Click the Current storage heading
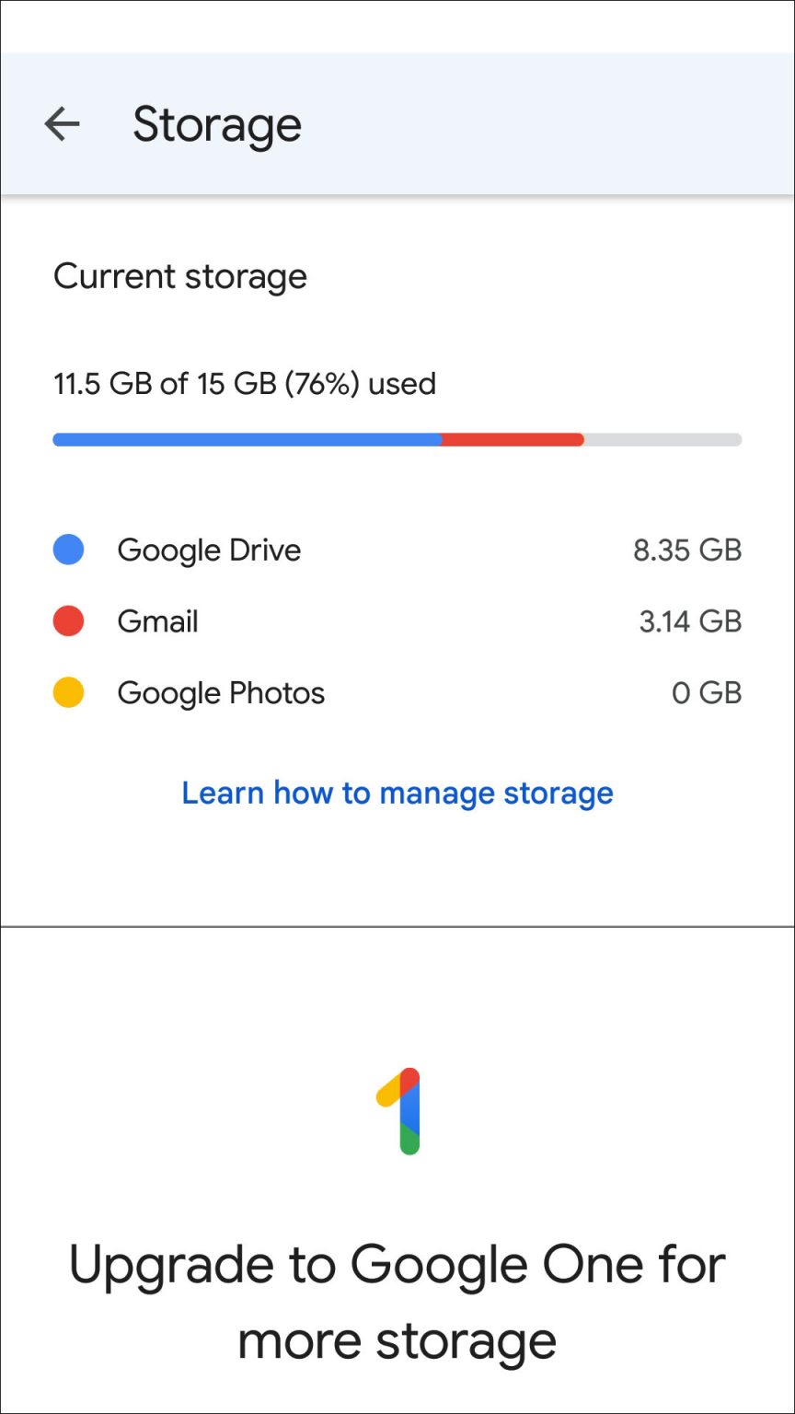The image size is (795, 1414). click(181, 276)
